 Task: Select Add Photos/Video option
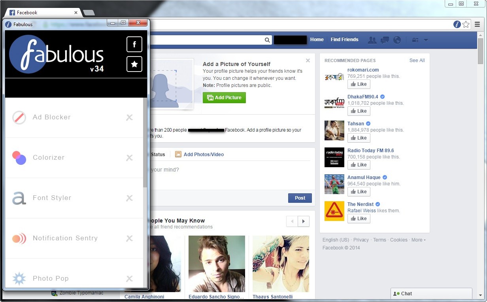tap(199, 155)
